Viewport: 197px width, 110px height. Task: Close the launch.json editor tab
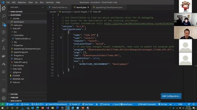coord(88,7)
